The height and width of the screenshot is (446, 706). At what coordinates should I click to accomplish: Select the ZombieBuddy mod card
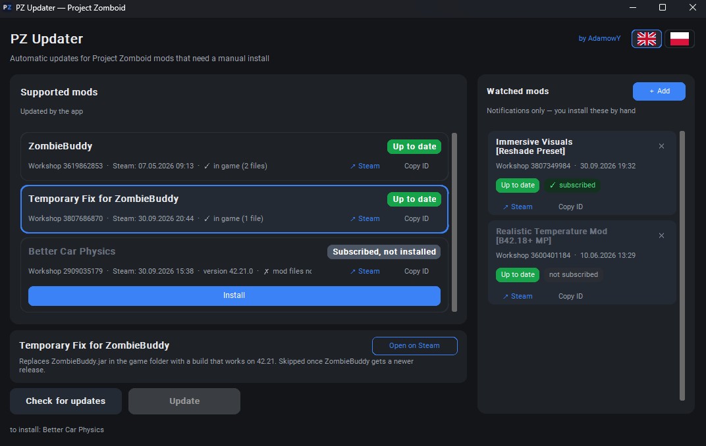pos(234,157)
